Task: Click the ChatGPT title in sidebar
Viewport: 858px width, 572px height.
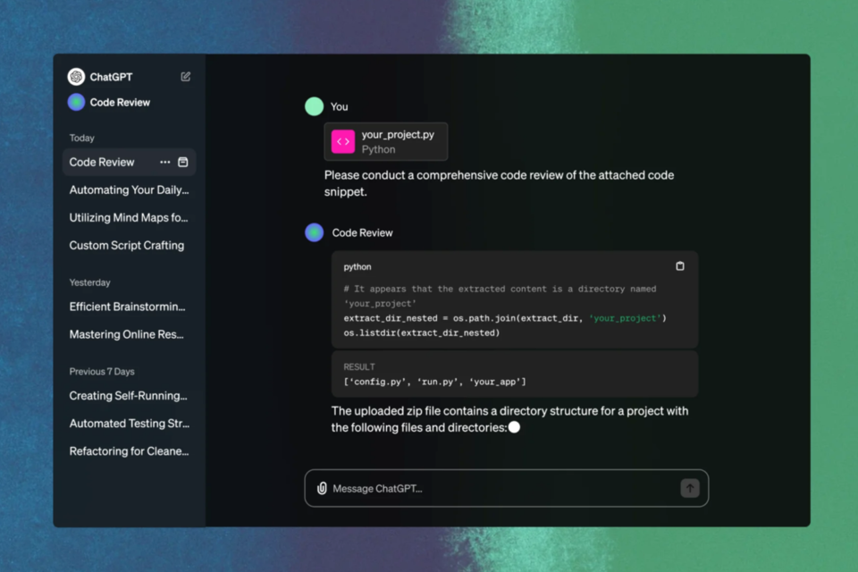Action: pyautogui.click(x=111, y=77)
